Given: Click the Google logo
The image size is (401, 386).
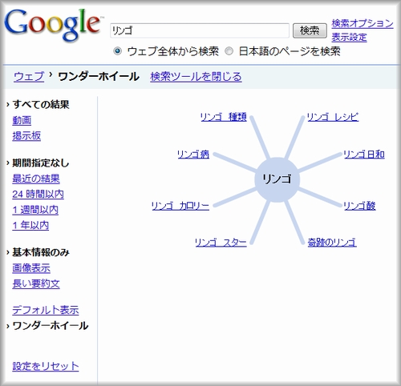Looking at the screenshot, I should [53, 25].
